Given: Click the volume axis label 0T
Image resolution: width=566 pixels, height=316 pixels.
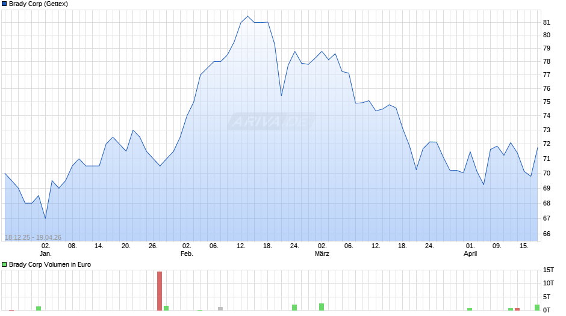Looking at the screenshot, I should coord(547,310).
